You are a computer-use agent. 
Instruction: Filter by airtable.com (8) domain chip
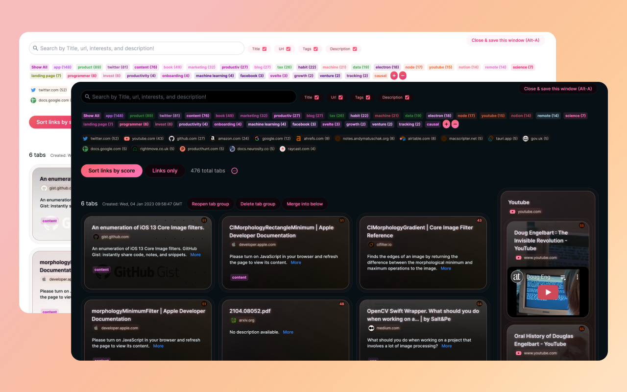click(417, 139)
